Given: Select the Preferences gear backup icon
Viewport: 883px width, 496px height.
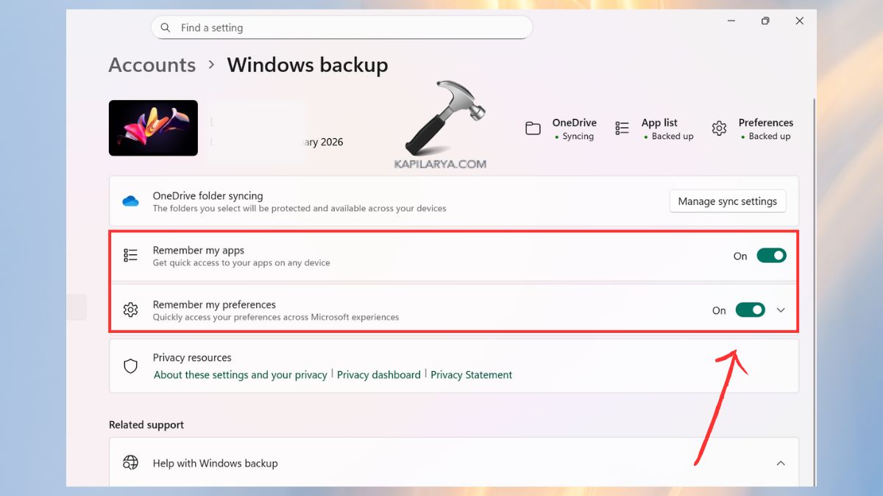Looking at the screenshot, I should click(719, 128).
